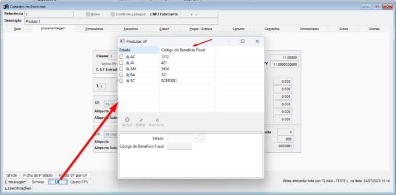Select the 321 benefit code cell
The width and height of the screenshot is (396, 195).
pyautogui.click(x=187, y=75)
